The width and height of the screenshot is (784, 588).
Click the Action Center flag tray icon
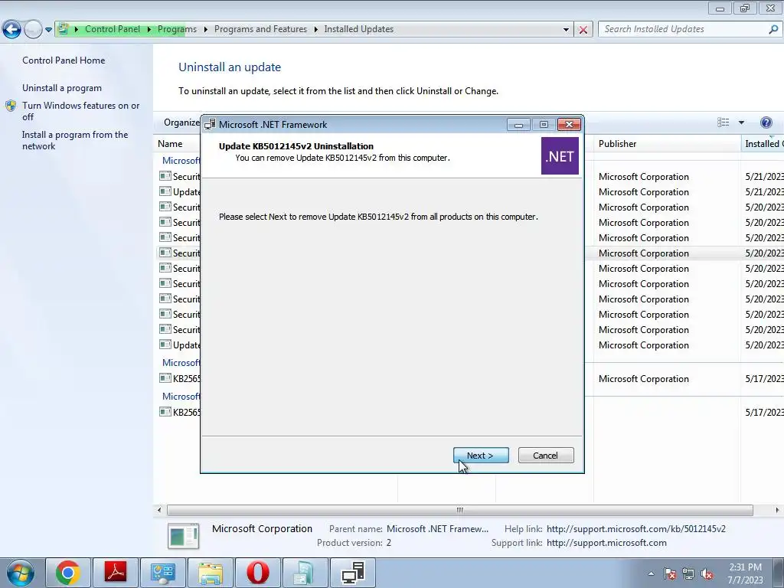pos(670,573)
